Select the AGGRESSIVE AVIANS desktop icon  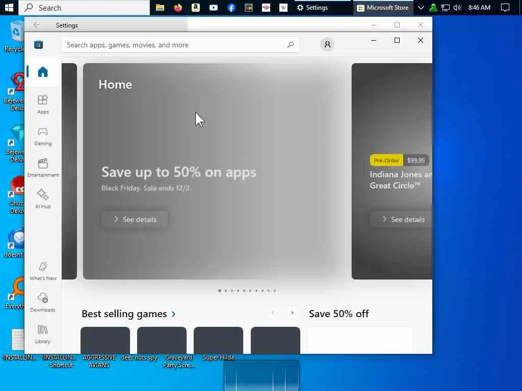99,361
